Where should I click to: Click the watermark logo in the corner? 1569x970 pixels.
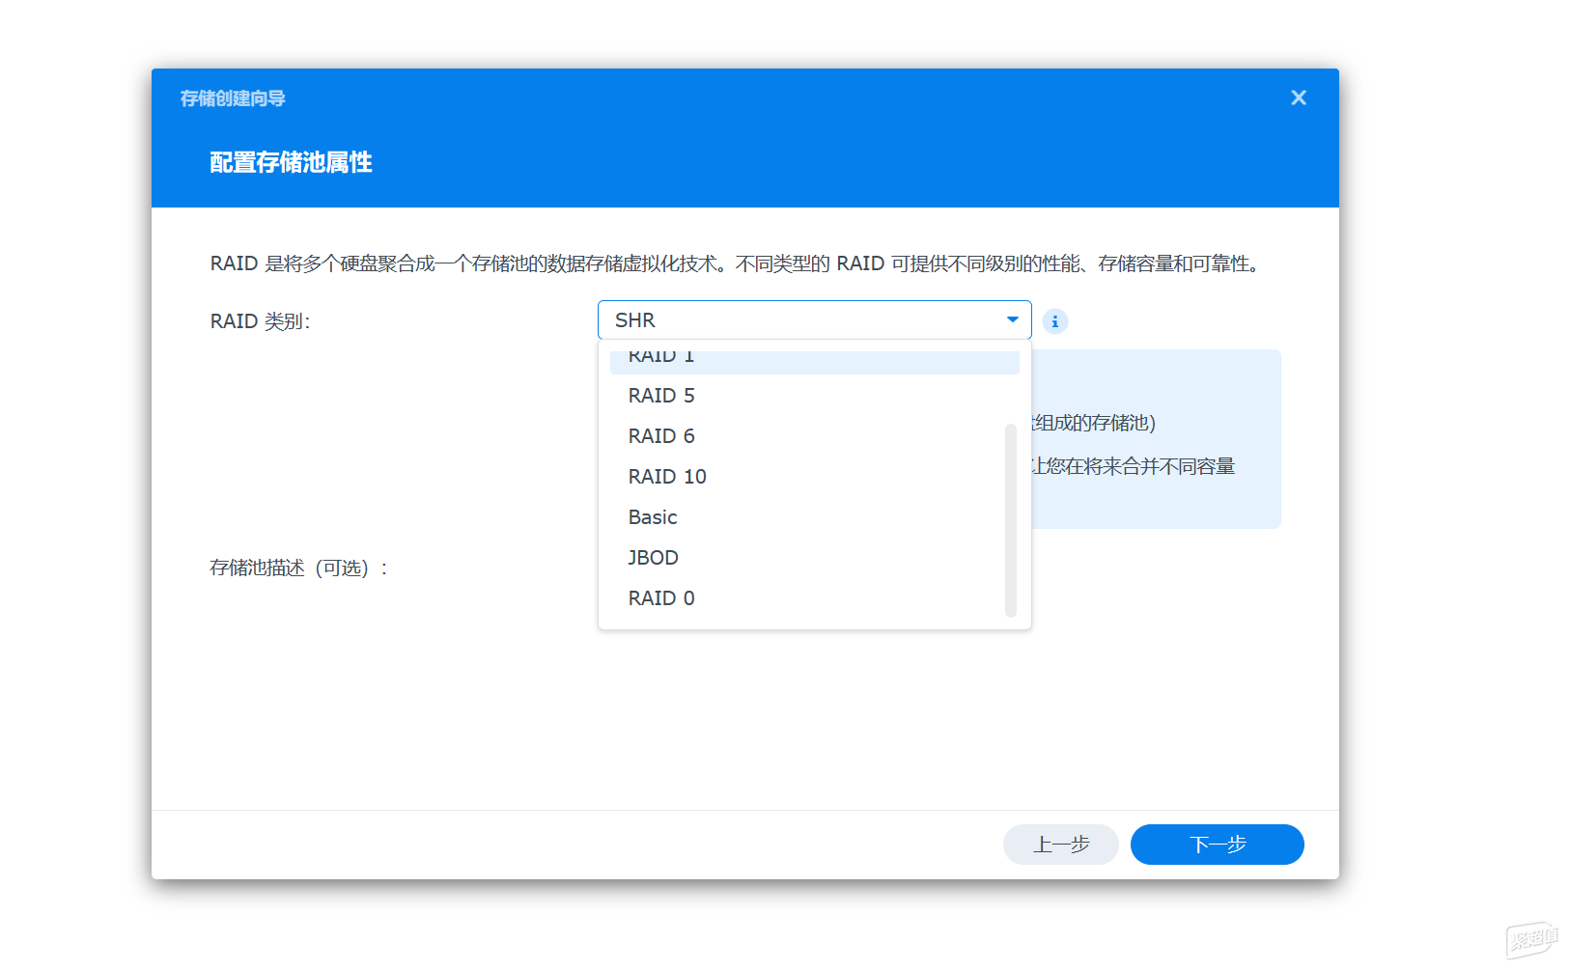coord(1531,940)
